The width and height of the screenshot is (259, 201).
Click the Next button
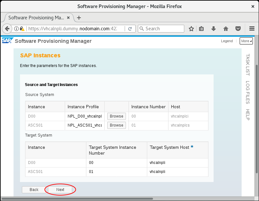[x=60, y=190]
